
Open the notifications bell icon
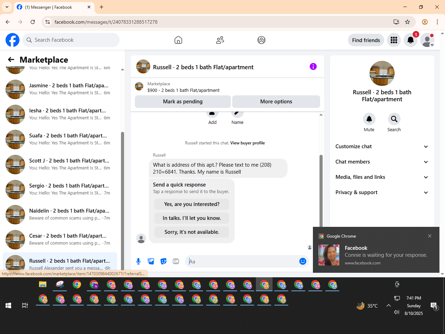[x=411, y=40]
